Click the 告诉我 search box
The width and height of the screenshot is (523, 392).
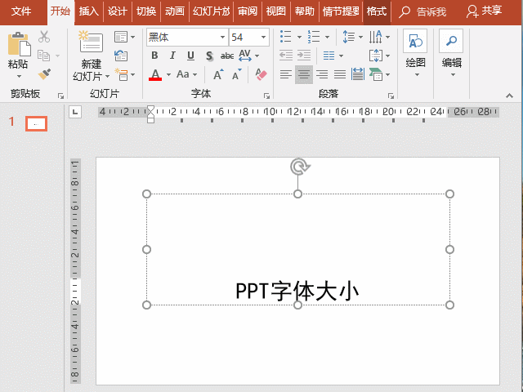(423, 12)
